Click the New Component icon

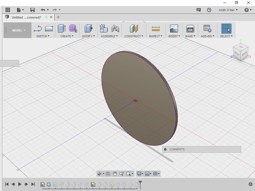pos(104,28)
